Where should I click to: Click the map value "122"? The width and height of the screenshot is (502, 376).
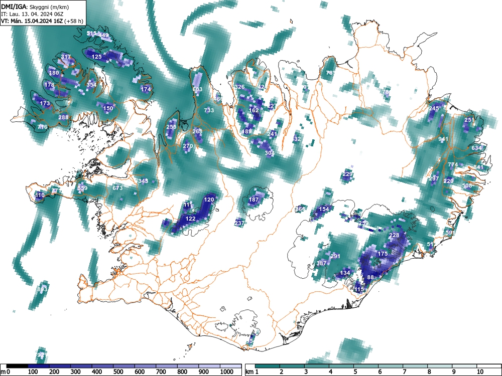(190, 219)
